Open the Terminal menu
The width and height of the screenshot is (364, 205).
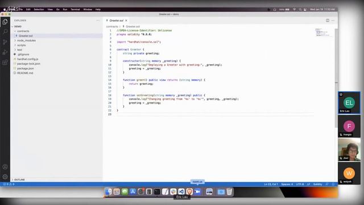75,10
